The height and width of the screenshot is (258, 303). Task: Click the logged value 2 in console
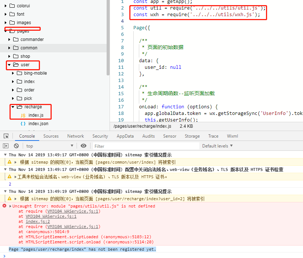click(10, 184)
